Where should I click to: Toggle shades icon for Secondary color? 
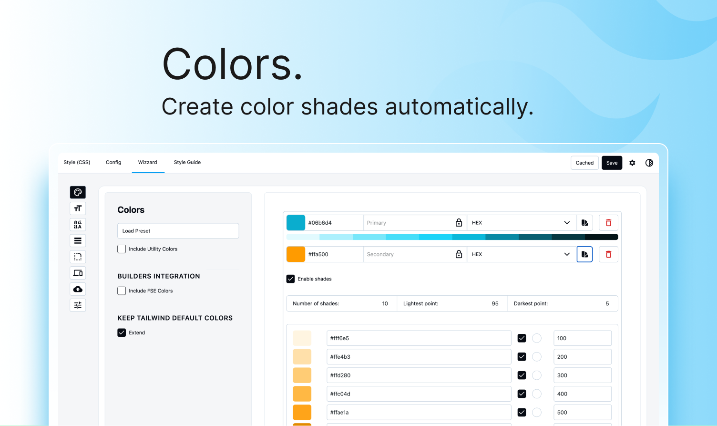click(584, 254)
